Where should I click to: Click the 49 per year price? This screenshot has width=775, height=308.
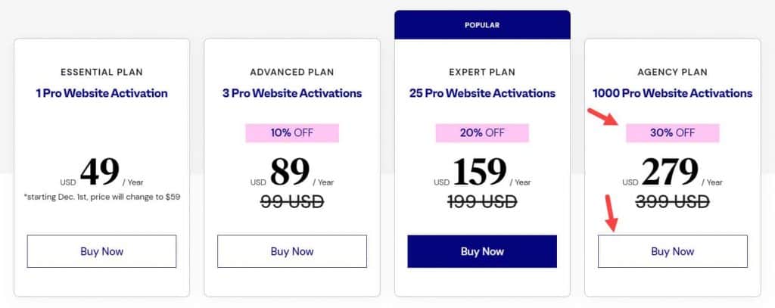click(x=100, y=173)
